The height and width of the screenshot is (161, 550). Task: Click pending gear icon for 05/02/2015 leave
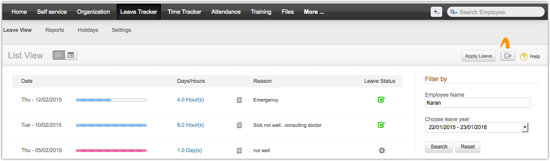(x=382, y=150)
